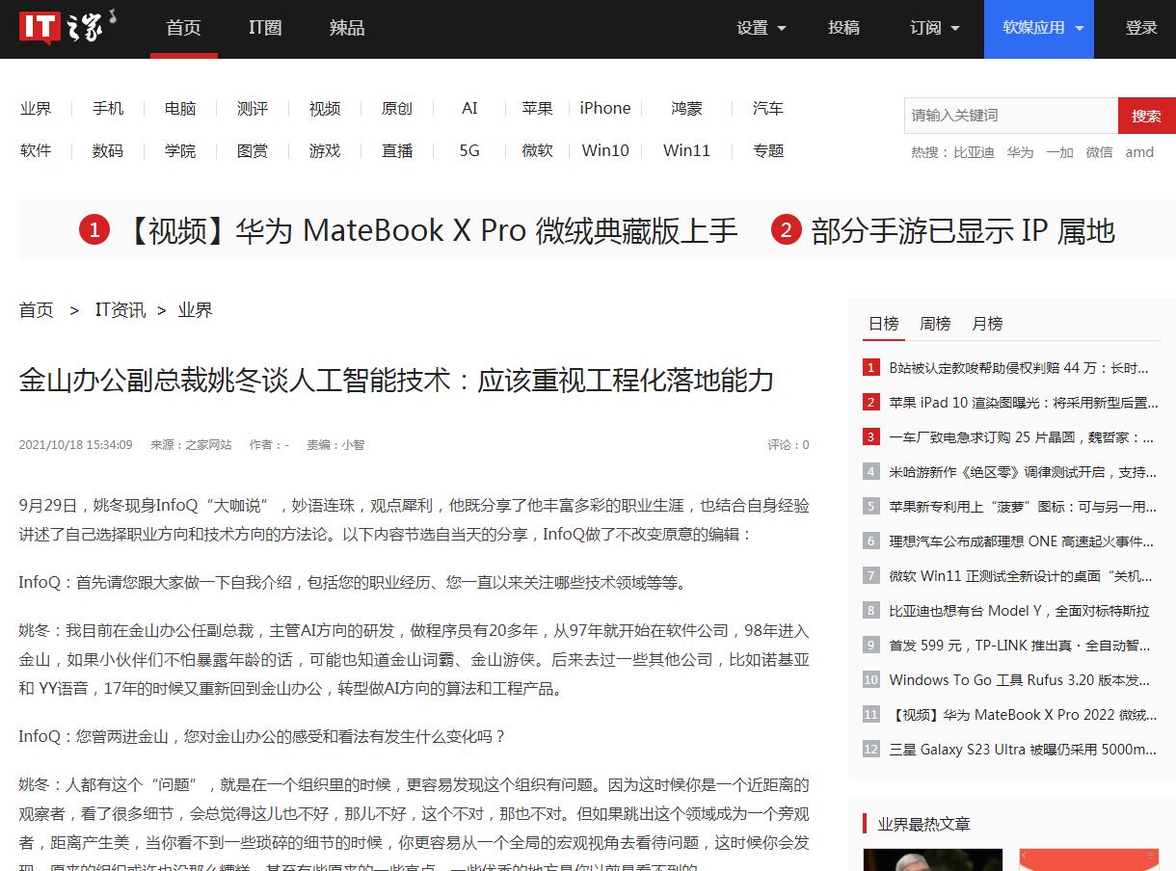Open the iPhone category link
Image resolution: width=1176 pixels, height=871 pixels.
click(x=605, y=109)
